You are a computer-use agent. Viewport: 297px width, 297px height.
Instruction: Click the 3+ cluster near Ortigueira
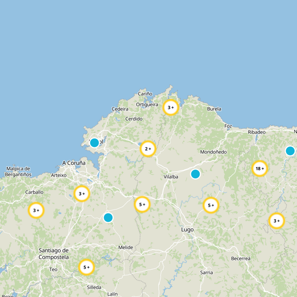[x=171, y=108]
